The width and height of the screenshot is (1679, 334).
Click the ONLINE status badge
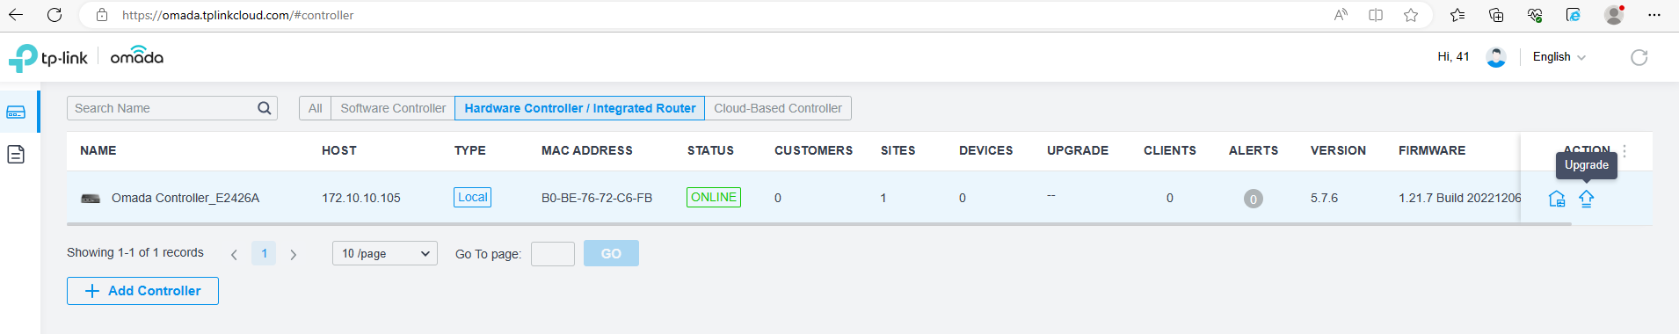coord(714,197)
